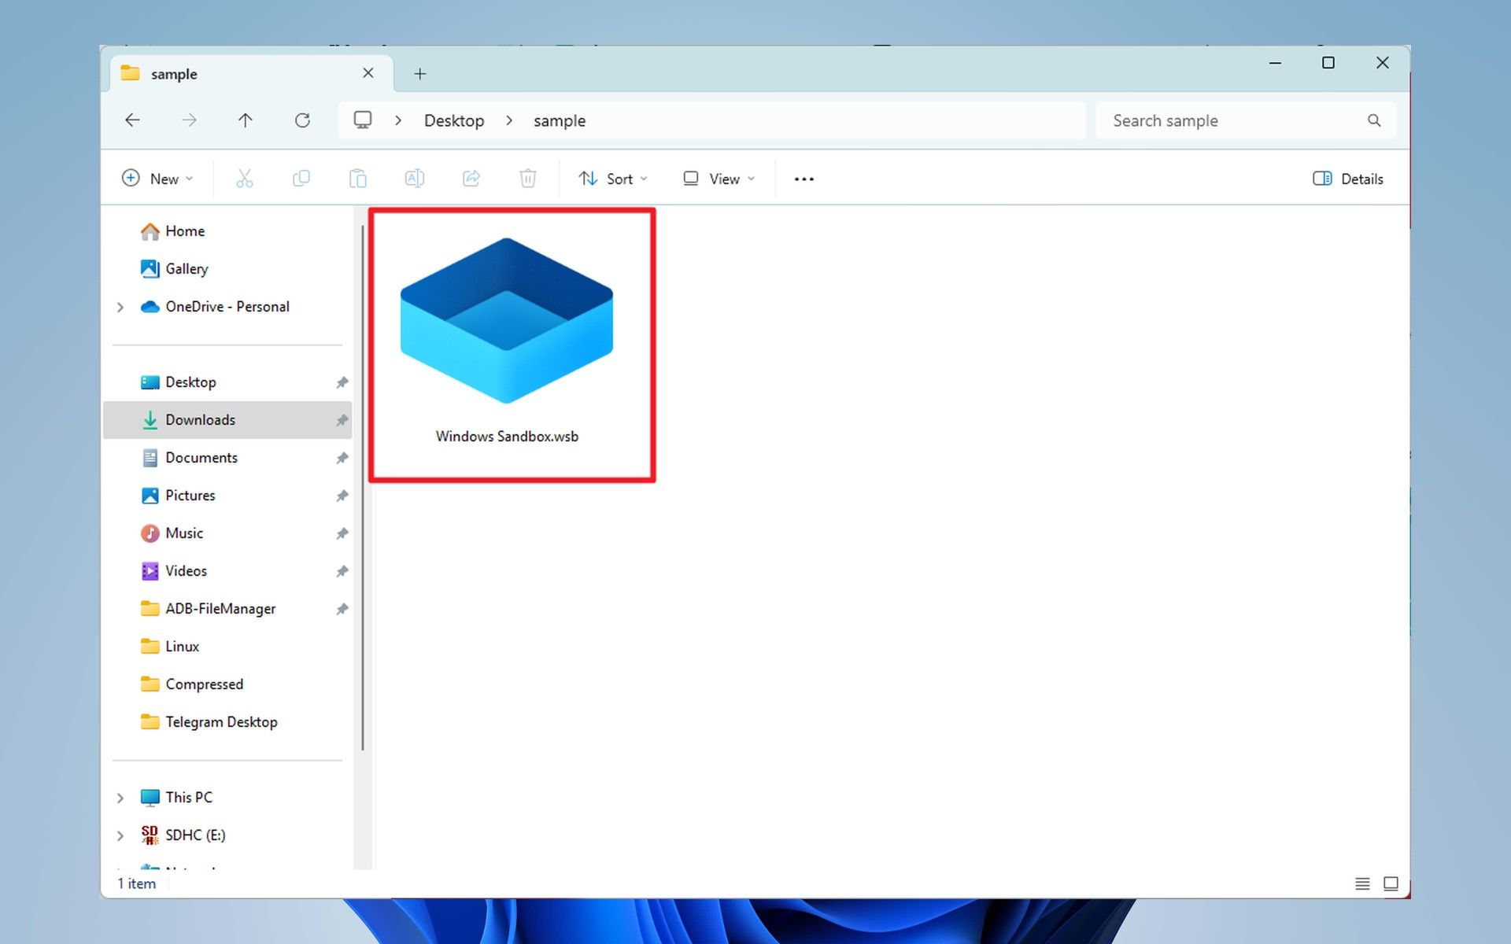Unpin Pictures via its pin icon
Screen dimensions: 1511x944
[x=342, y=496]
